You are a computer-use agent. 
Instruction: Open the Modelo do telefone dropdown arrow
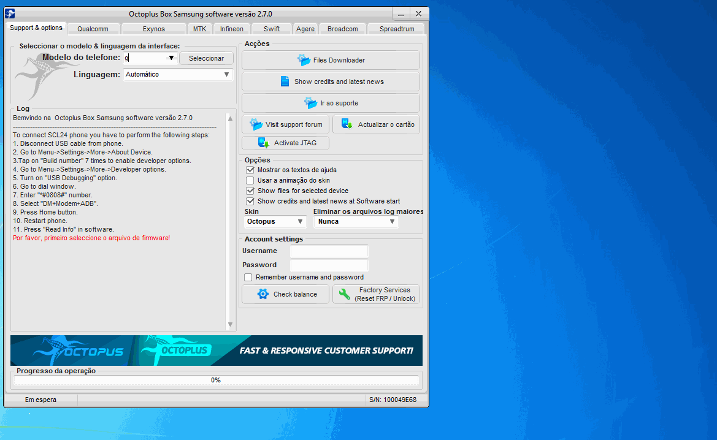tap(171, 58)
